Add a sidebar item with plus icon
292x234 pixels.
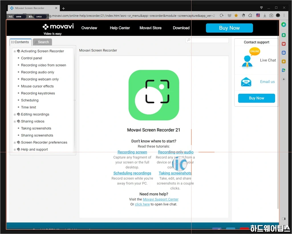click(x=284, y=79)
